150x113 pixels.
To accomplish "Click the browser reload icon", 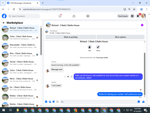I will (x=14, y=9).
